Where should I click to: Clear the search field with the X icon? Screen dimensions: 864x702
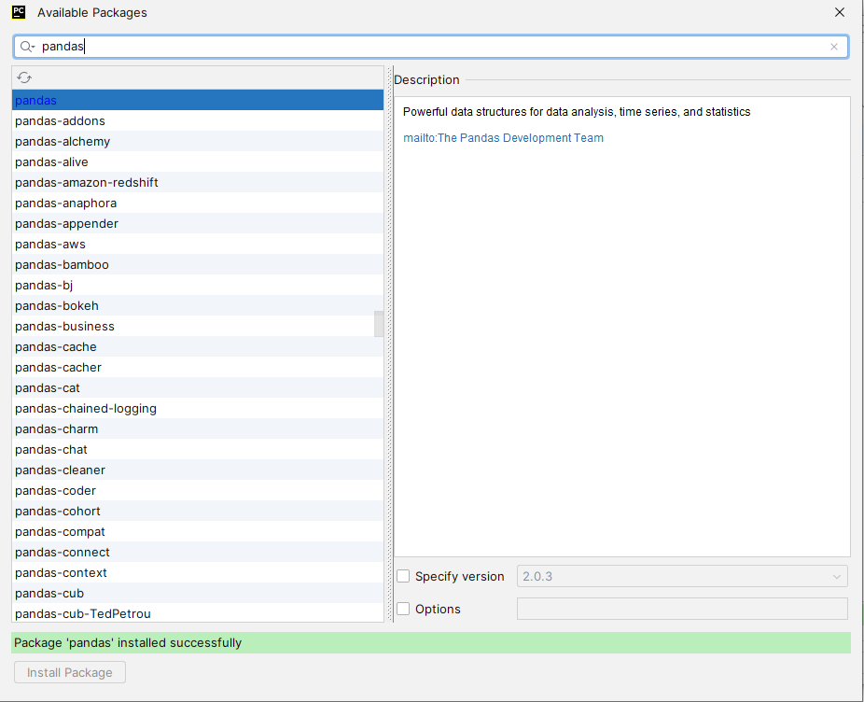click(834, 47)
